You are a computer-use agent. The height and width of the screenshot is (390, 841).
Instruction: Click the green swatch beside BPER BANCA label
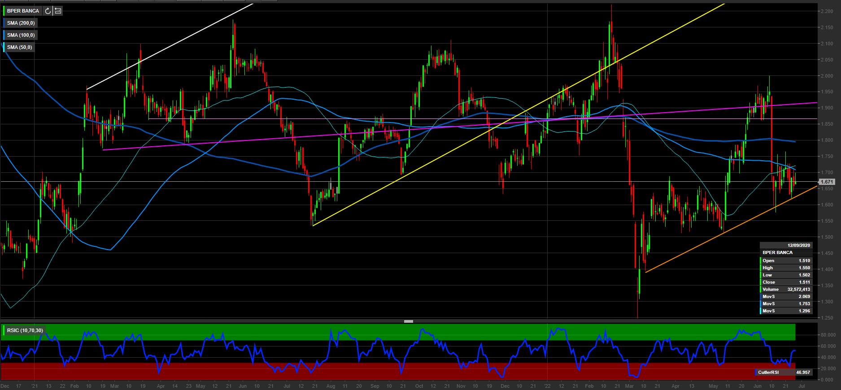point(4,11)
